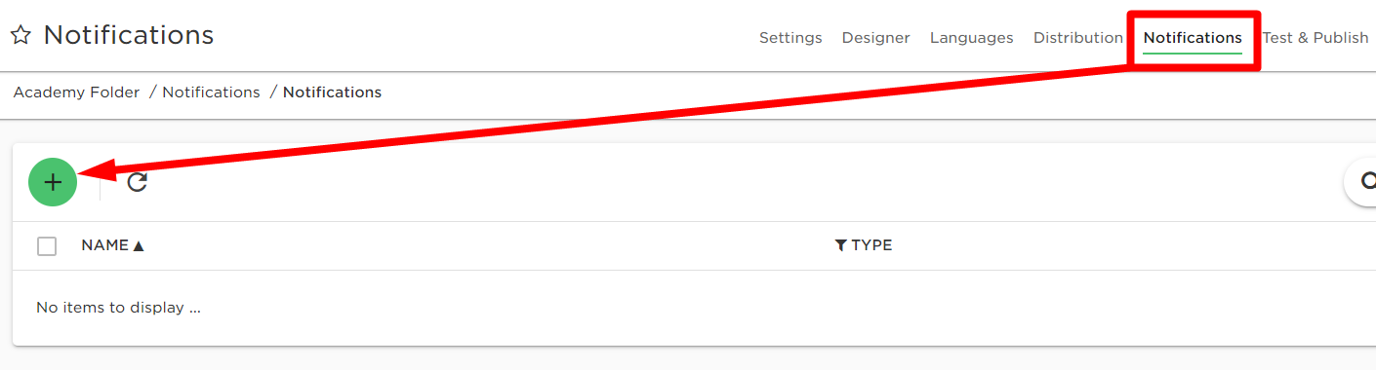The height and width of the screenshot is (370, 1376).
Task: Switch to the Settings tab
Action: (x=790, y=38)
